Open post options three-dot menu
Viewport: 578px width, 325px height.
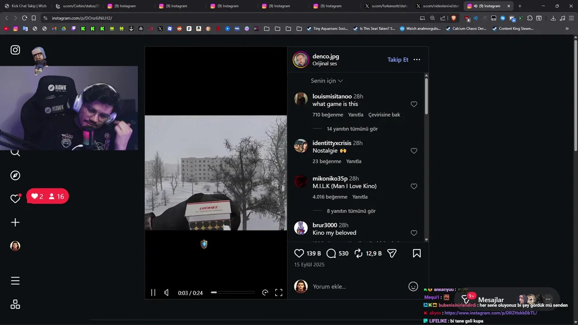tap(417, 60)
